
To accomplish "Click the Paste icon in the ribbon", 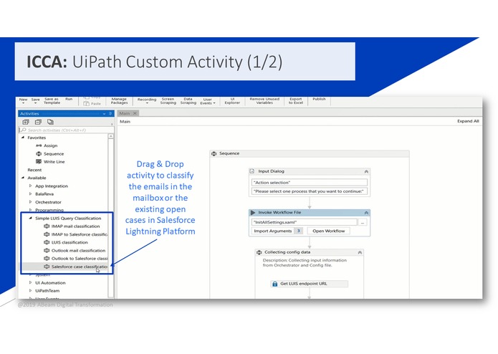I will point(86,103).
